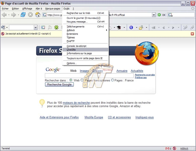Image resolution: width=196 pixels, height=151 pixels.
Task: Open the Affichage menu
Action: click(27, 9)
